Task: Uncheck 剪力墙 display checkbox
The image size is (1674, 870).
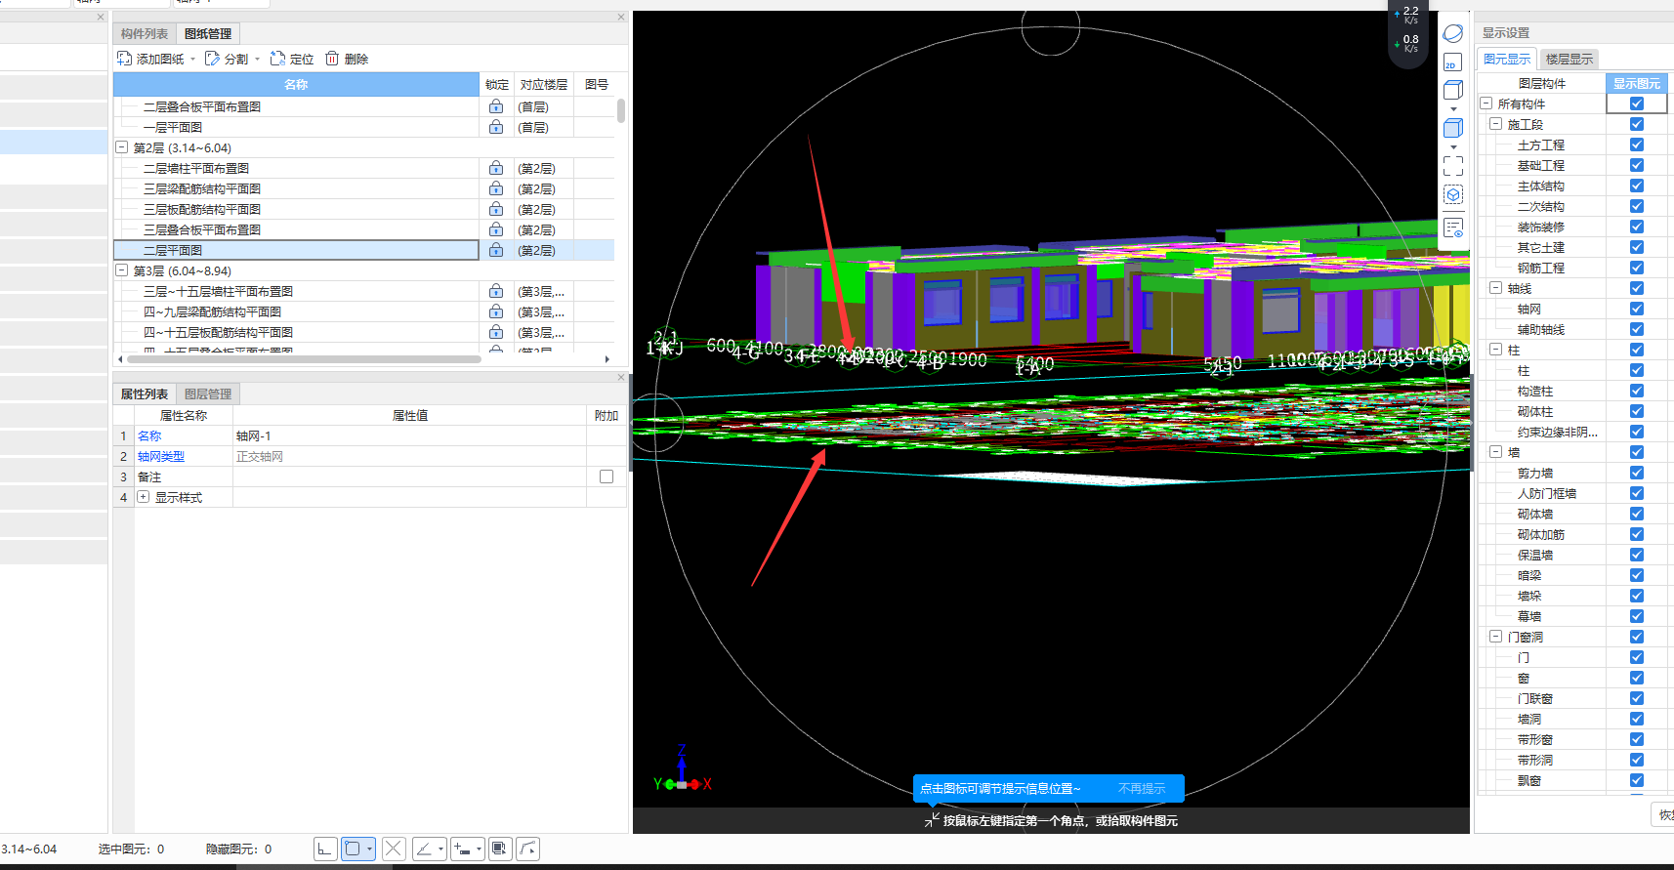Action: [1637, 473]
